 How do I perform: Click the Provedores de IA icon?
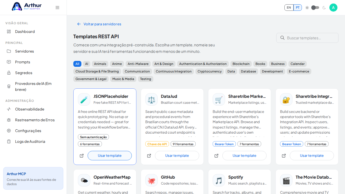(9, 86)
